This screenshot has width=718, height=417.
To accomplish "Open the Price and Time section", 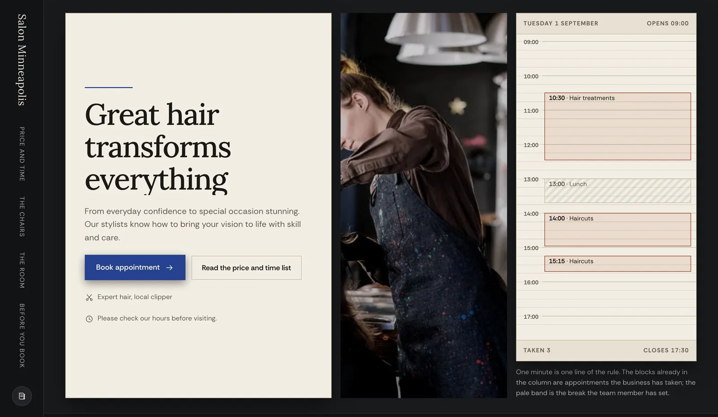I will 22,154.
